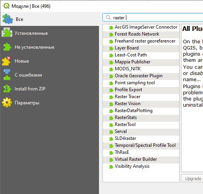Click the magnifier icon in search box
Image resolution: width=203 pixels, height=194 pixels.
(108, 17)
